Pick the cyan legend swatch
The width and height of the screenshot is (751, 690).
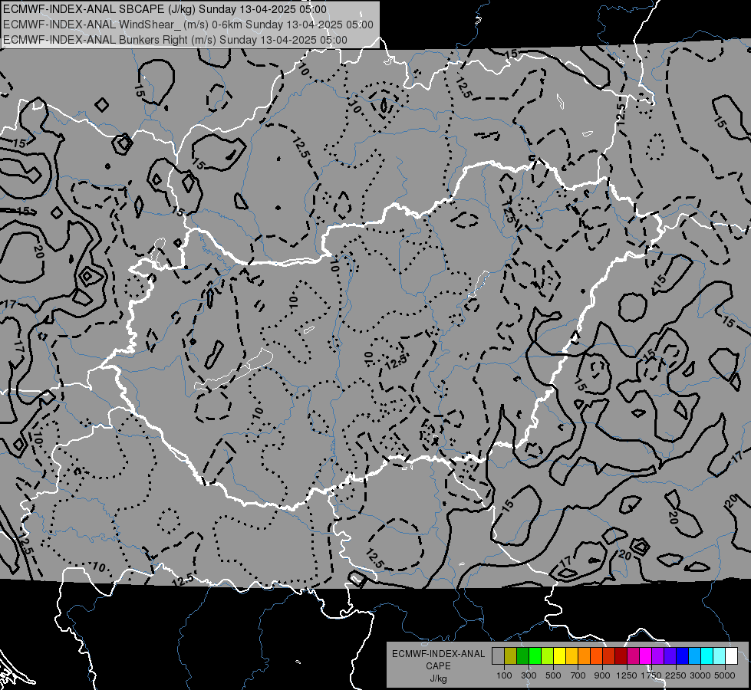coord(707,655)
